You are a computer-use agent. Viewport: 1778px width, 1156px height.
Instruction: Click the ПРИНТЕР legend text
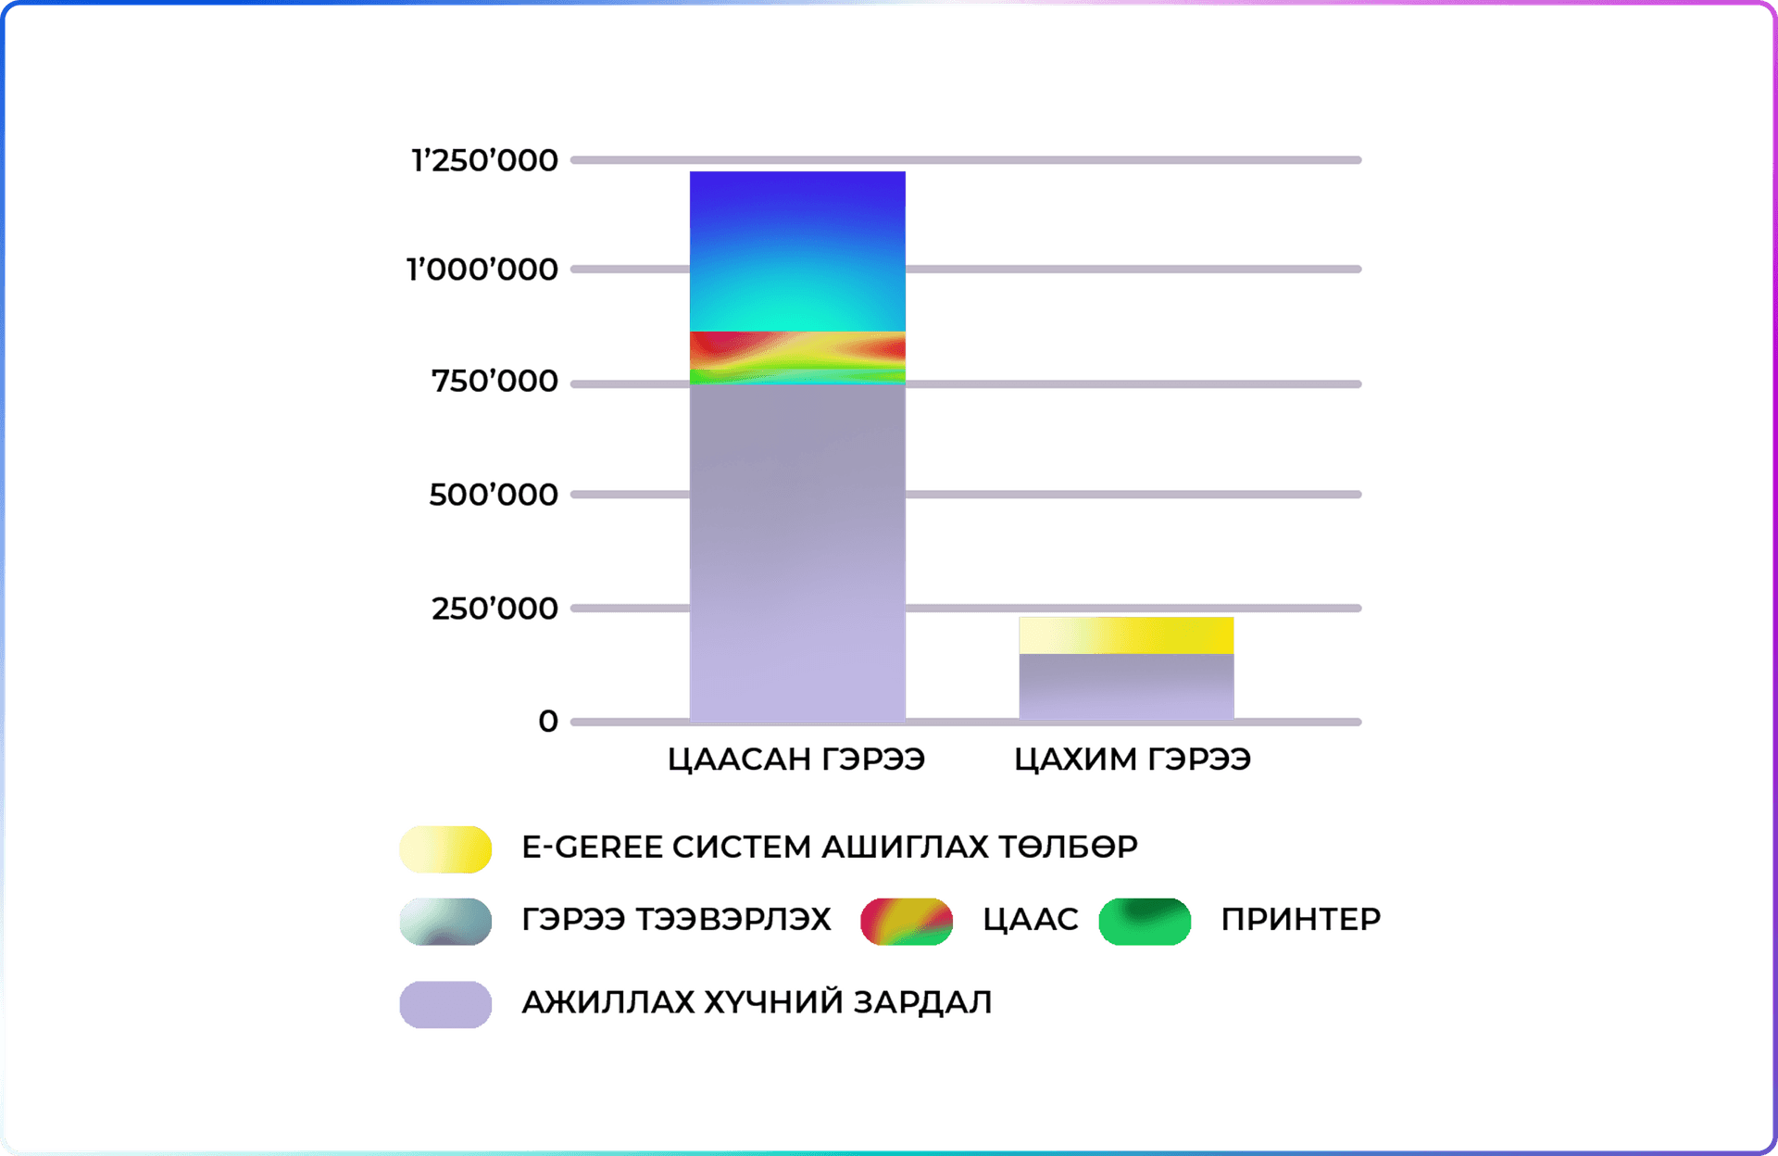1300,919
